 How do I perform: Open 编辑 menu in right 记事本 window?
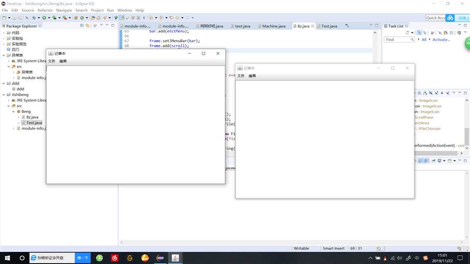pos(252,76)
